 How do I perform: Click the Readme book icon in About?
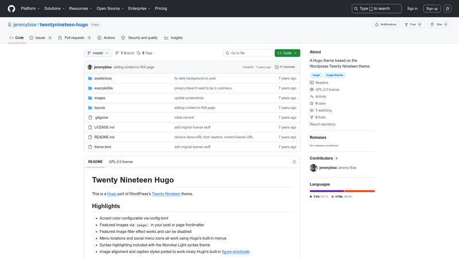point(312,83)
